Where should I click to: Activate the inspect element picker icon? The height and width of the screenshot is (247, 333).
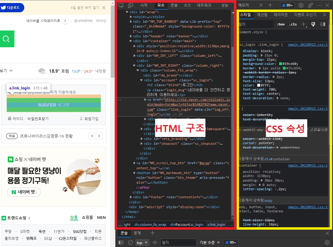pyautogui.click(x=121, y=5)
